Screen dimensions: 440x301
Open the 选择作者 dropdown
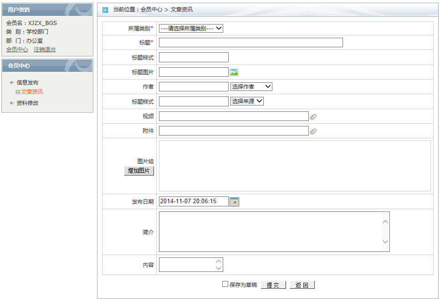click(x=251, y=86)
